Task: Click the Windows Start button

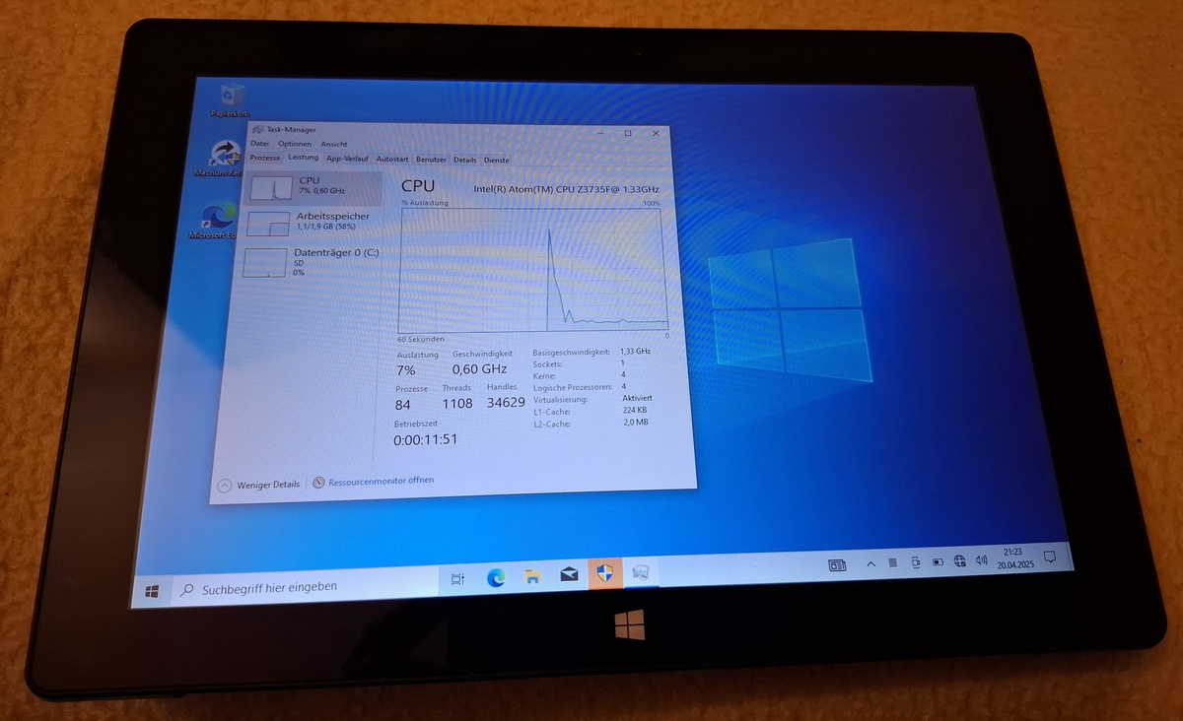Action: (x=152, y=590)
